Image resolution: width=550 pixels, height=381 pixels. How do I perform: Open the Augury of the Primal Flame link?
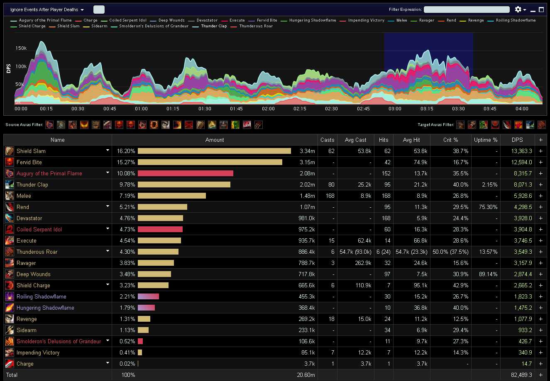coord(49,173)
